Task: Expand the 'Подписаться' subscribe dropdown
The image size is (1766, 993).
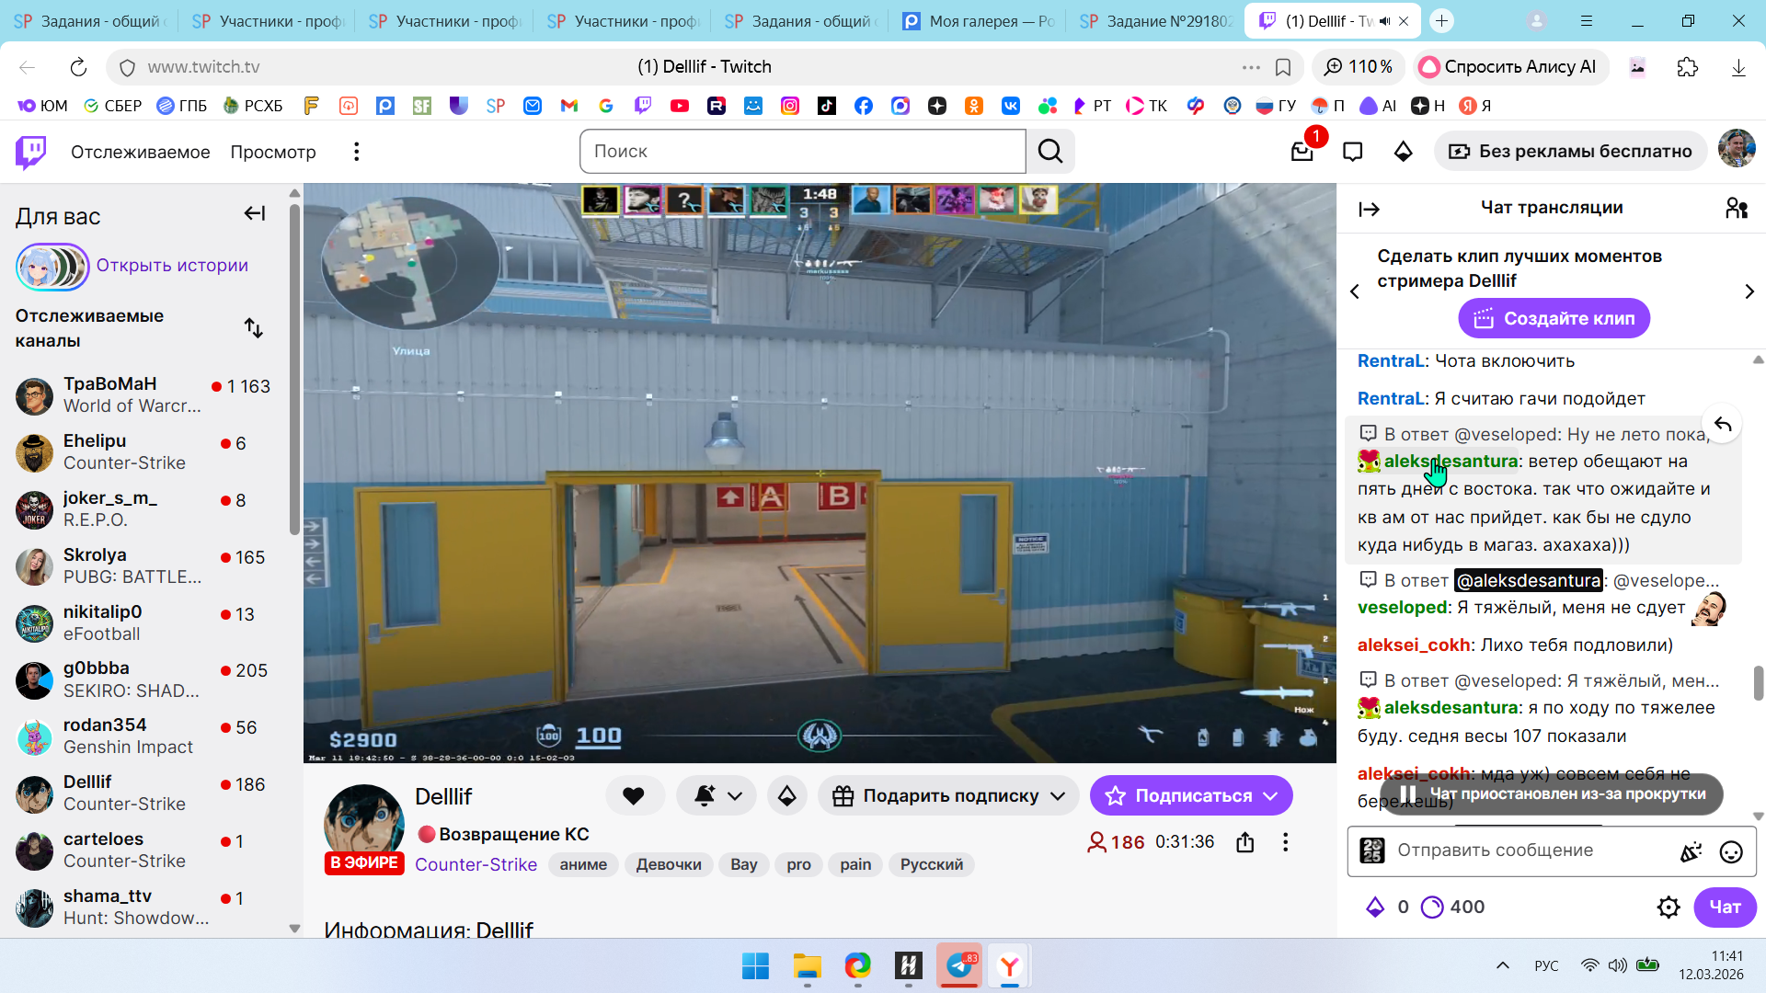Action: pos(1271,796)
